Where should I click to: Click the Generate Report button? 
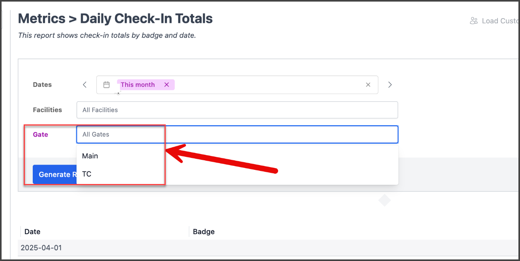54,175
